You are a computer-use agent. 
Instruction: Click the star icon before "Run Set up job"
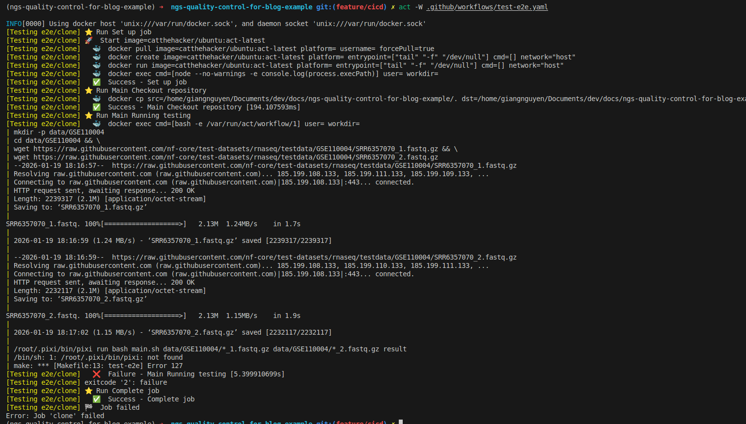(88, 32)
